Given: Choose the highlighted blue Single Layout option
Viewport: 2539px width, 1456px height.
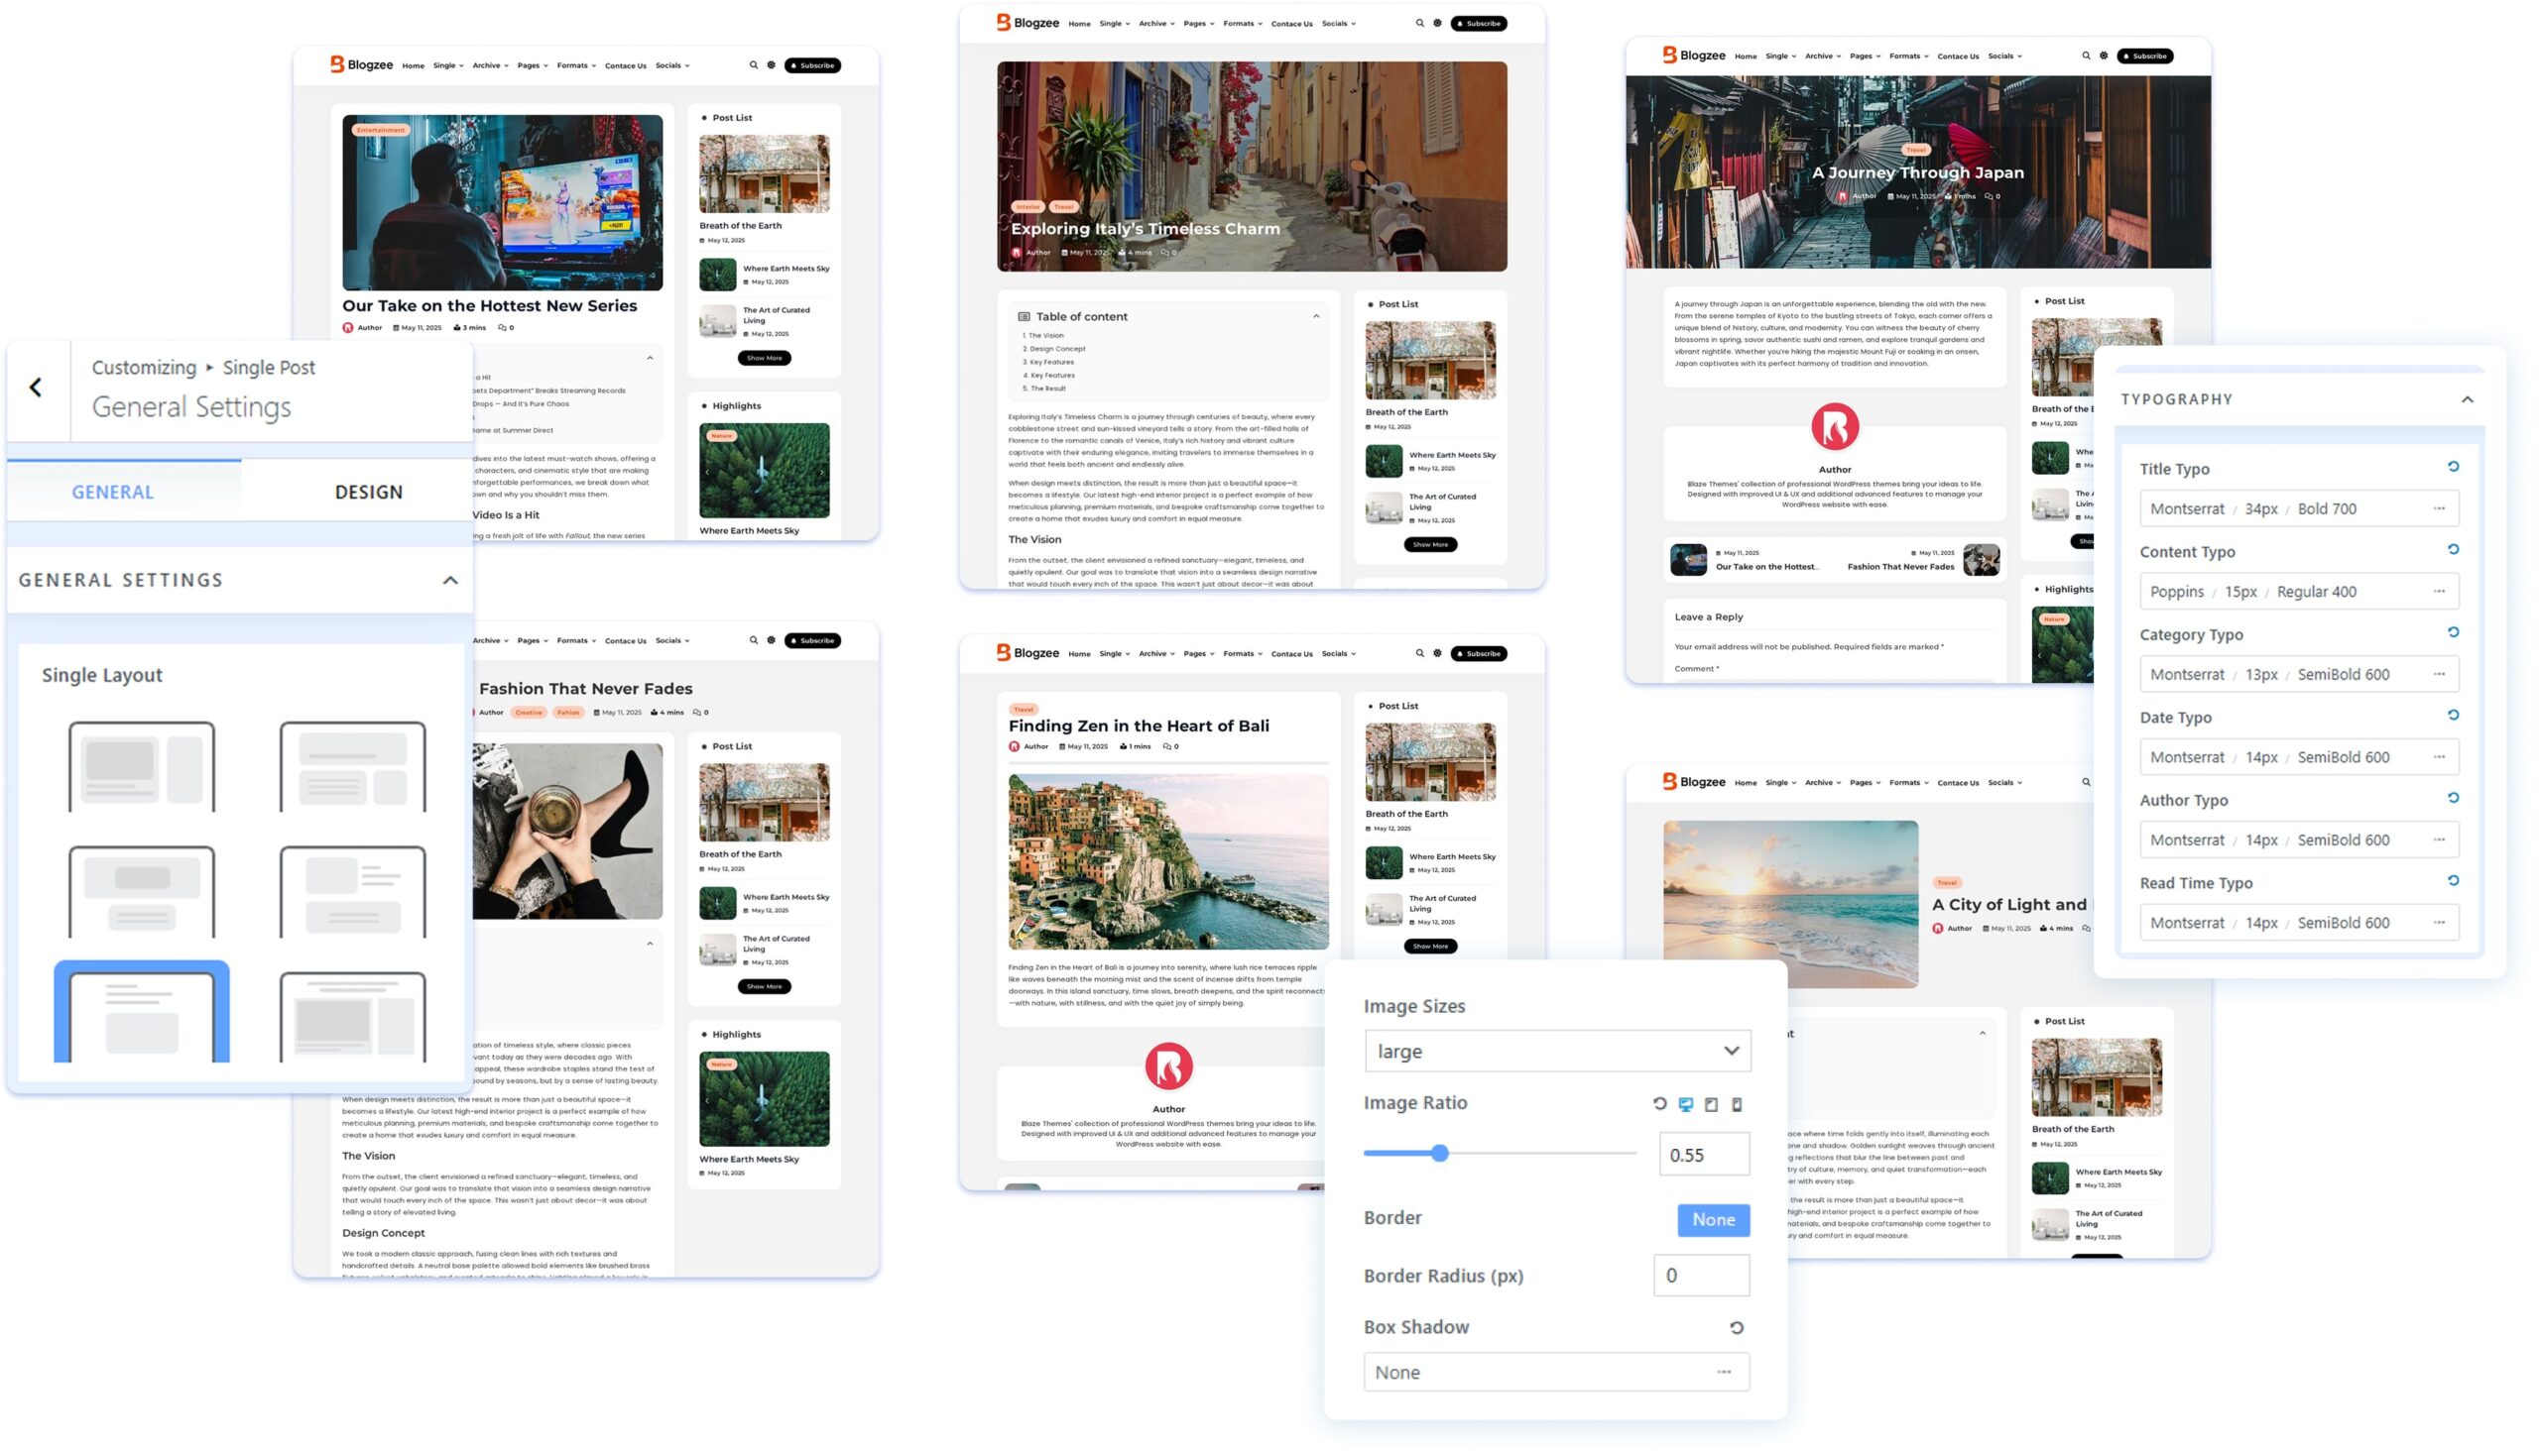Looking at the screenshot, I should 141,1012.
